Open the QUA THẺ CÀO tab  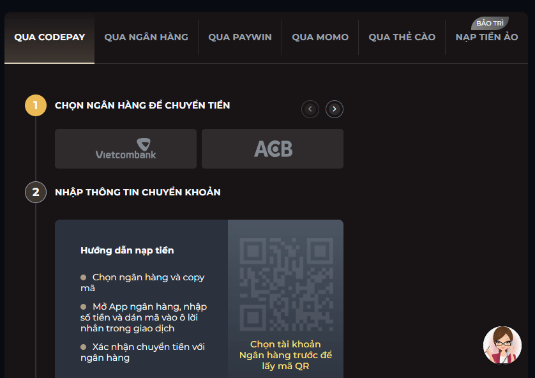402,37
